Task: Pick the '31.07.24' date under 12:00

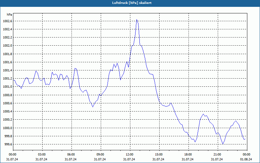Action: 129,159
